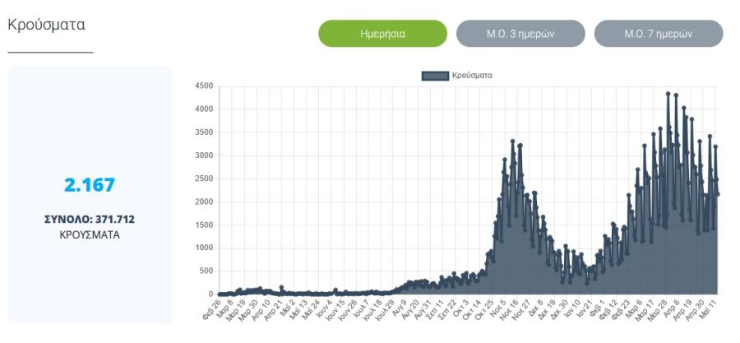Click the November peak data point near 3300
This screenshot has height=343, width=740.
(512, 141)
